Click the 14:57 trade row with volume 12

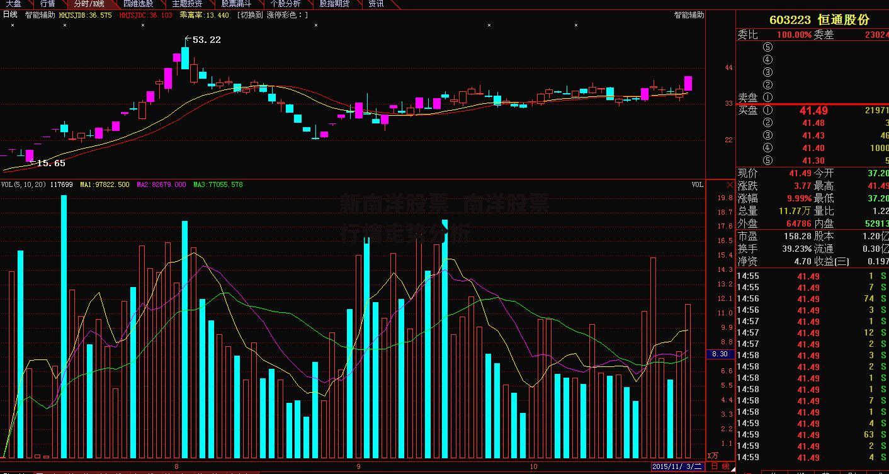pyautogui.click(x=812, y=332)
